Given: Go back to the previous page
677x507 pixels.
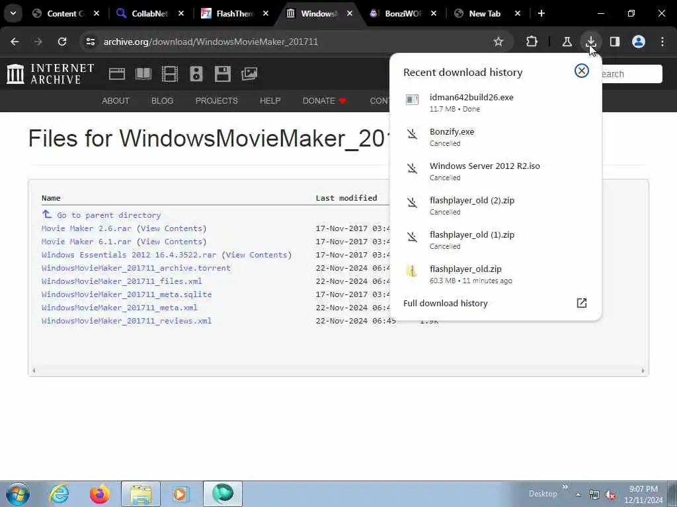Looking at the screenshot, I should (x=15, y=42).
